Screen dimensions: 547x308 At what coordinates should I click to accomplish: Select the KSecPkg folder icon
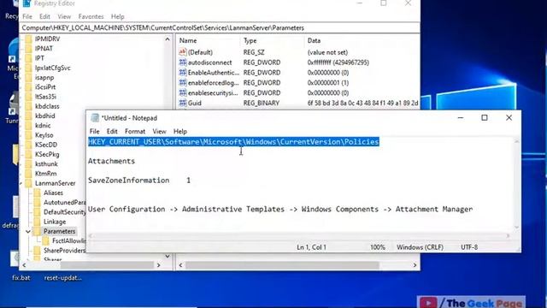click(x=28, y=154)
